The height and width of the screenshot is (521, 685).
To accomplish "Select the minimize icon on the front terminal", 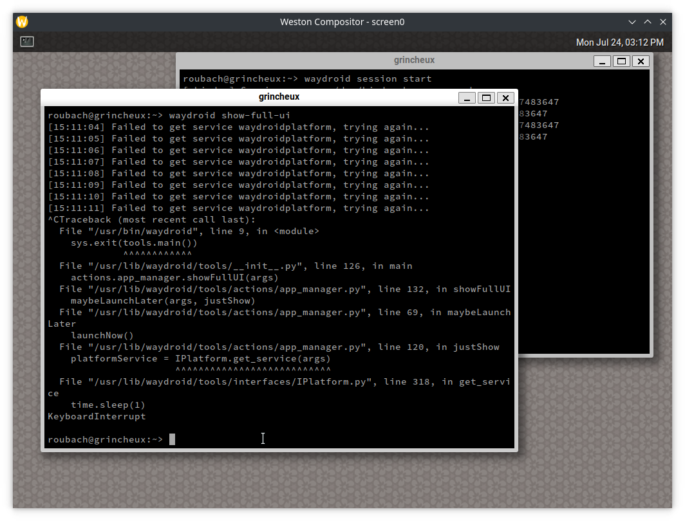I will click(x=467, y=98).
